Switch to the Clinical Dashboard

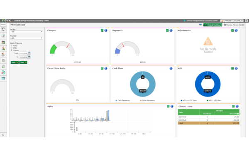click(x=213, y=25)
